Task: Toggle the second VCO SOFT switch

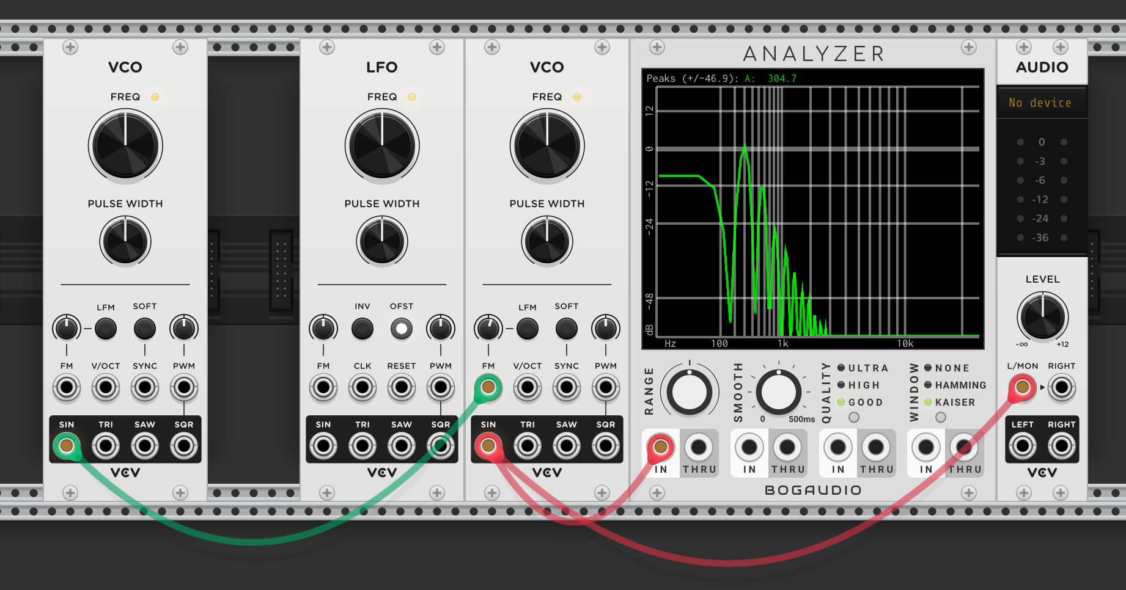Action: point(567,329)
